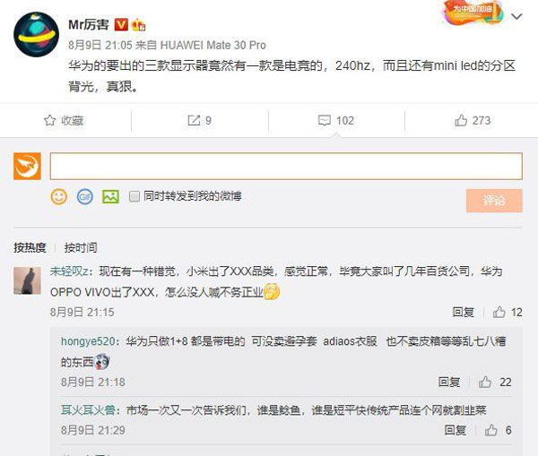Open the emoji picker for the comment
This screenshot has width=538, height=456.
point(58,197)
